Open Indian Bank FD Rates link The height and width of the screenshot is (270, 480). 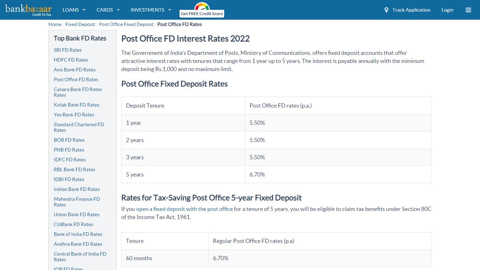tap(77, 189)
